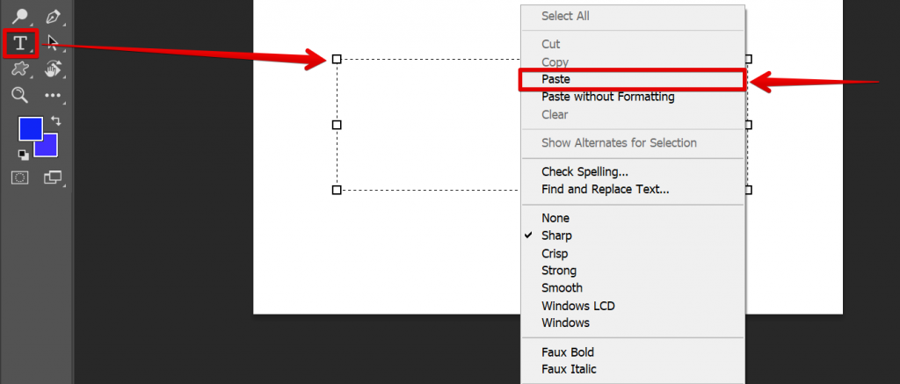Viewport: 900px width, 384px height.
Task: Toggle Quick Mask mode
Action: pyautogui.click(x=19, y=178)
